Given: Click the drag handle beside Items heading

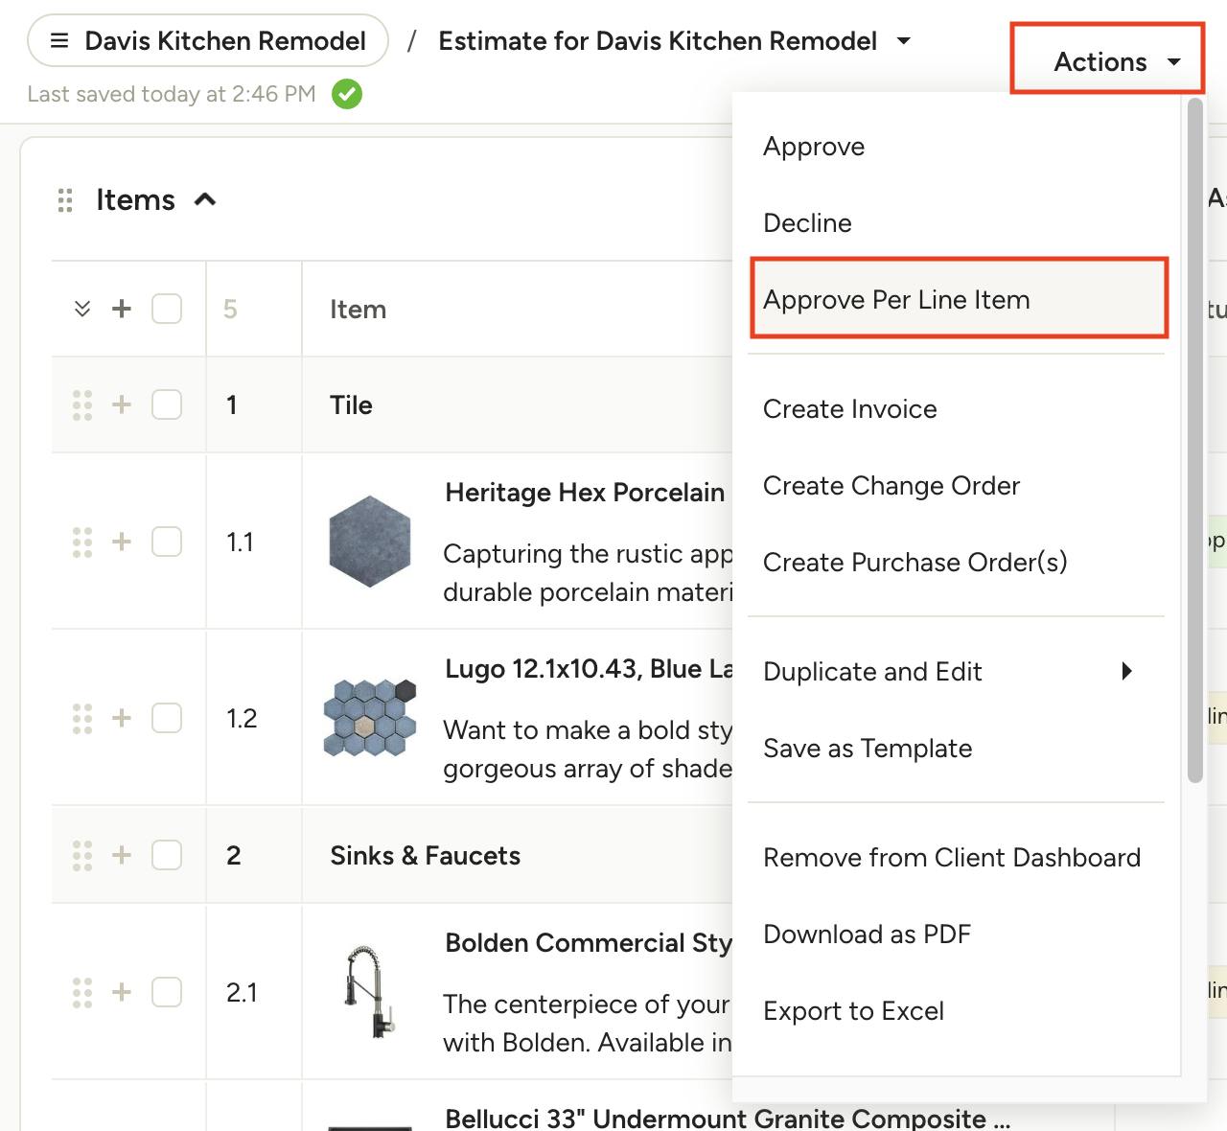Looking at the screenshot, I should (x=65, y=200).
